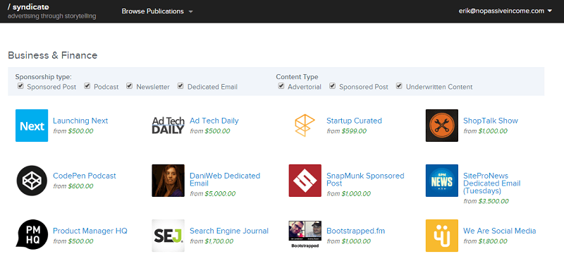The width and height of the screenshot is (564, 261).
Task: Open the ShopTalk Show wrench logo
Action: pos(442,126)
